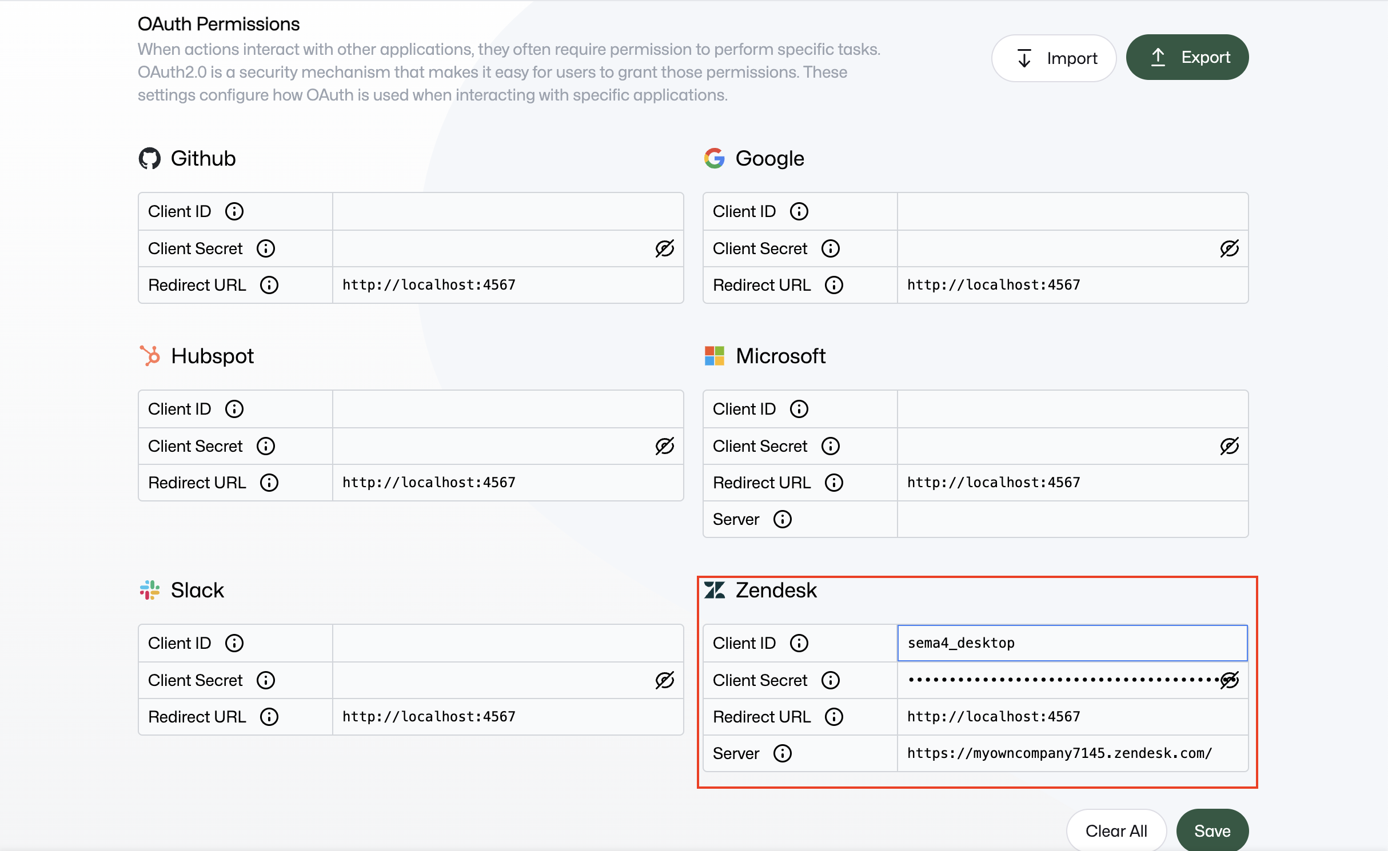Click the OAuth Permissions heading
Screen dimensions: 1388x851
(x=218, y=24)
